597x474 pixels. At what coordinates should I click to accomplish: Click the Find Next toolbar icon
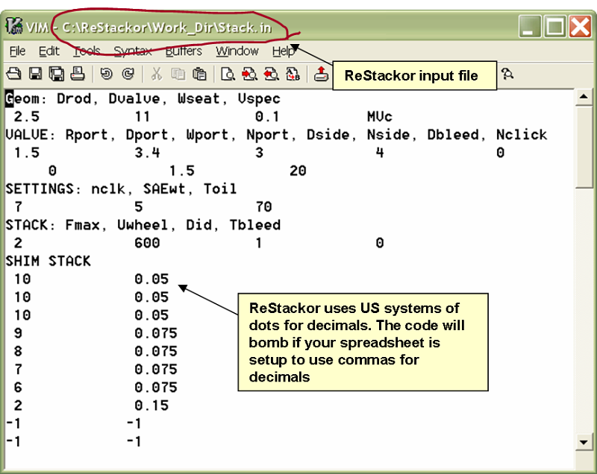(x=249, y=74)
